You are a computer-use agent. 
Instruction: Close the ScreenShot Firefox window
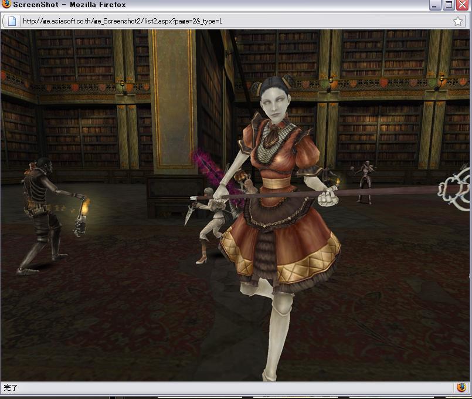[x=463, y=5]
